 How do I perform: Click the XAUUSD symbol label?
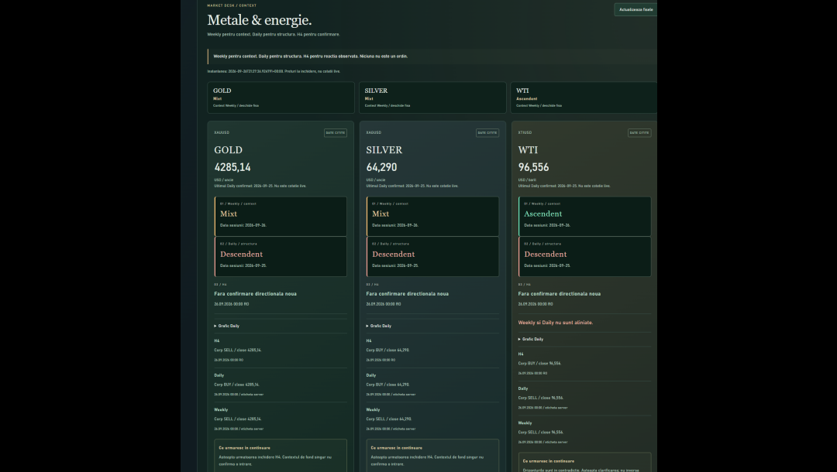(x=222, y=132)
